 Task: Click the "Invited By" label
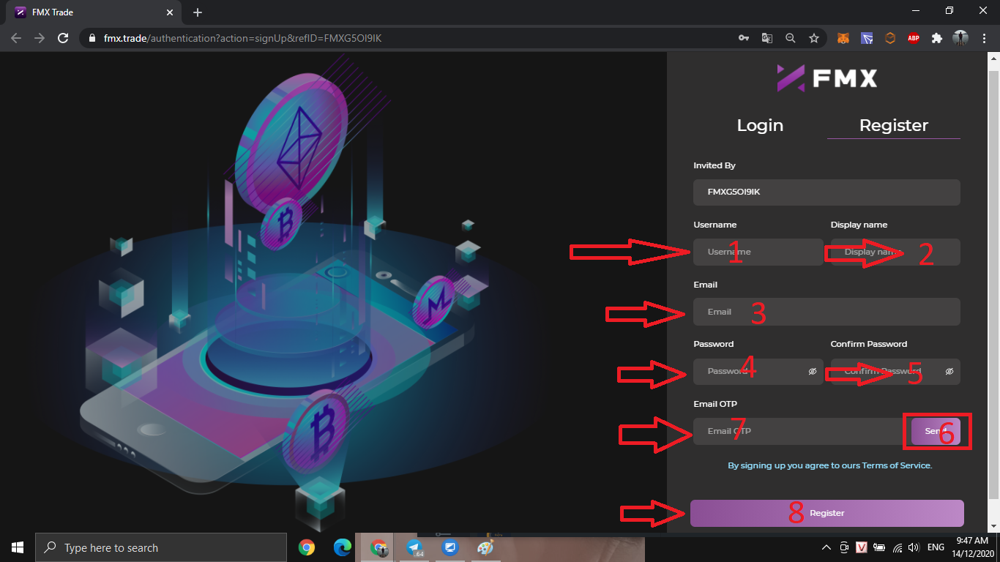tap(714, 165)
